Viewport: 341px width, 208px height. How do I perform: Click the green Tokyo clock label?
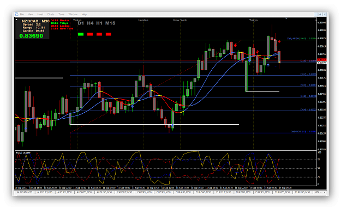click(x=59, y=23)
